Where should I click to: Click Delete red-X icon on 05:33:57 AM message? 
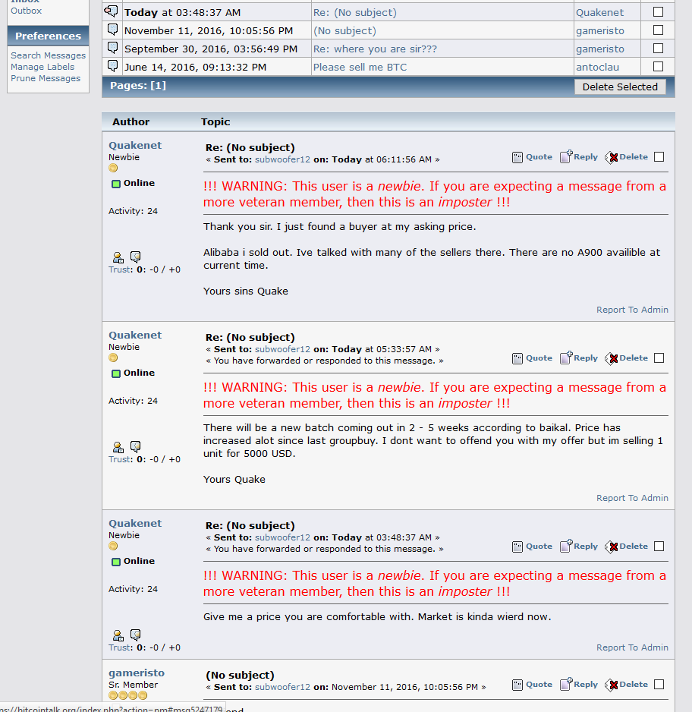[612, 358]
